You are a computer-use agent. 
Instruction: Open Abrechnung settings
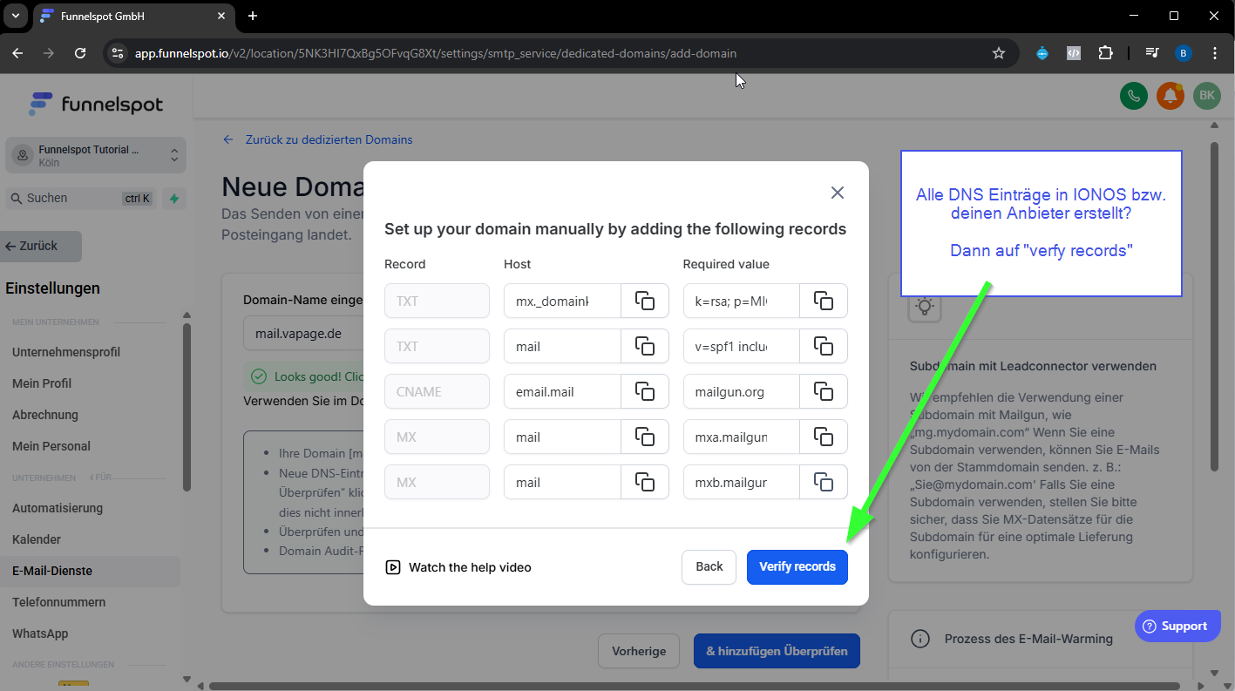click(45, 415)
